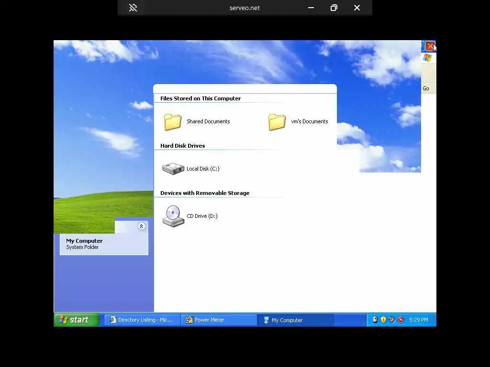Collapse the details pane with chevron button

tap(141, 226)
